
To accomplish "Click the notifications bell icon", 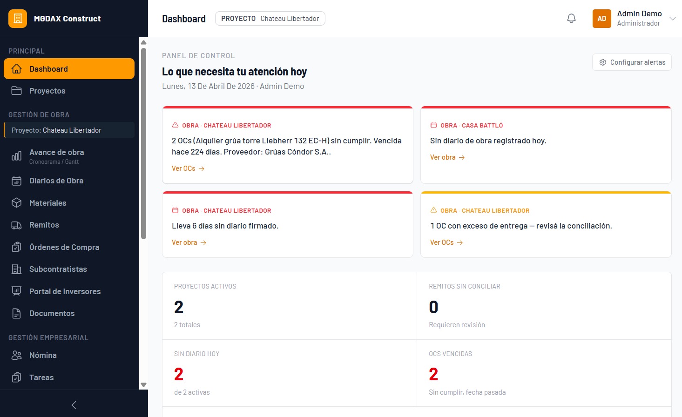I will [x=571, y=19].
